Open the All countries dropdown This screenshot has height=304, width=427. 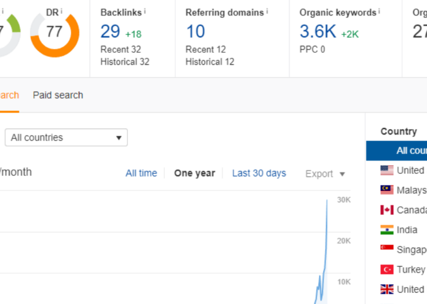[x=66, y=138]
